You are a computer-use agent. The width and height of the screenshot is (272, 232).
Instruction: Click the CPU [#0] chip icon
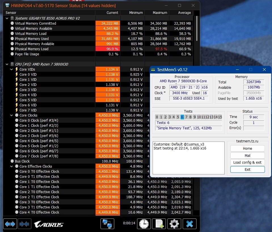coord(12,64)
